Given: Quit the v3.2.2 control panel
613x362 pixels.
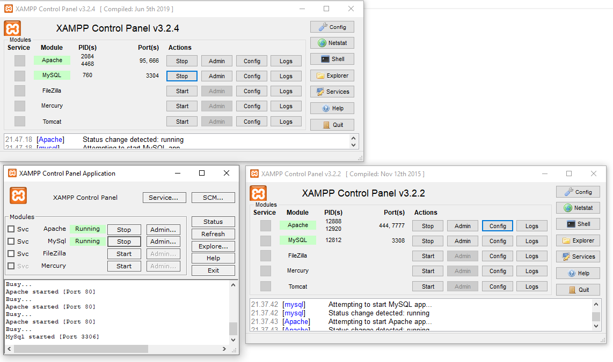Looking at the screenshot, I should click(578, 290).
